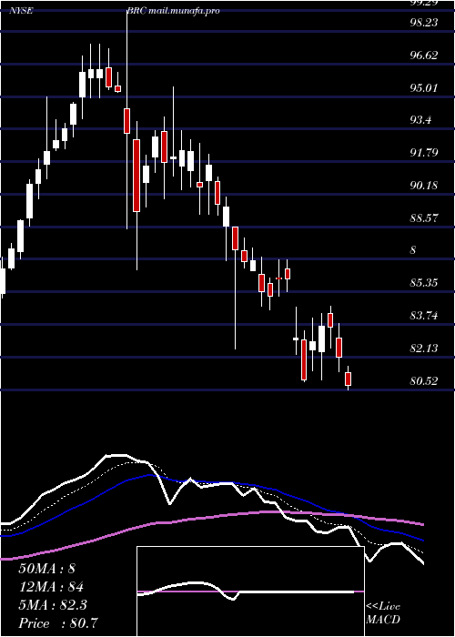This screenshot has height=637, width=455.
Task: Click the 50MA value readout
Action: tap(47, 569)
